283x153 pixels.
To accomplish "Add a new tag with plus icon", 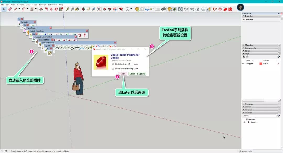I will click(244, 56).
